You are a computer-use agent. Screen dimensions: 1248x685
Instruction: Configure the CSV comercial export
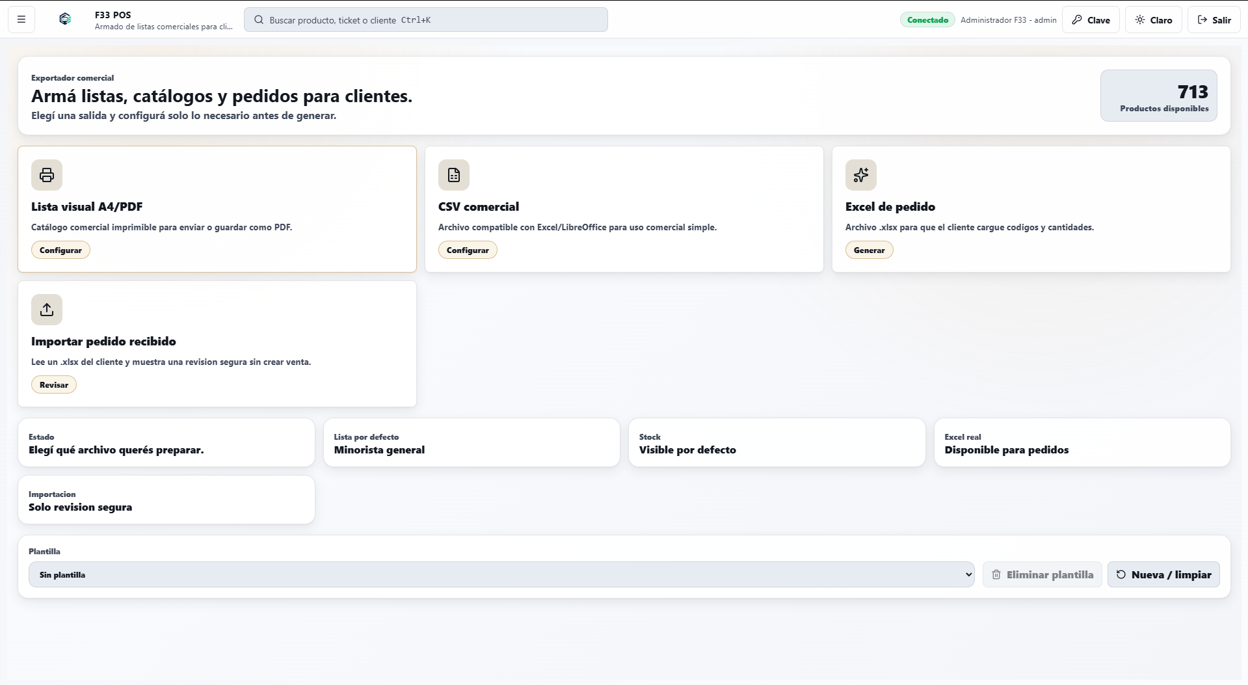[468, 250]
